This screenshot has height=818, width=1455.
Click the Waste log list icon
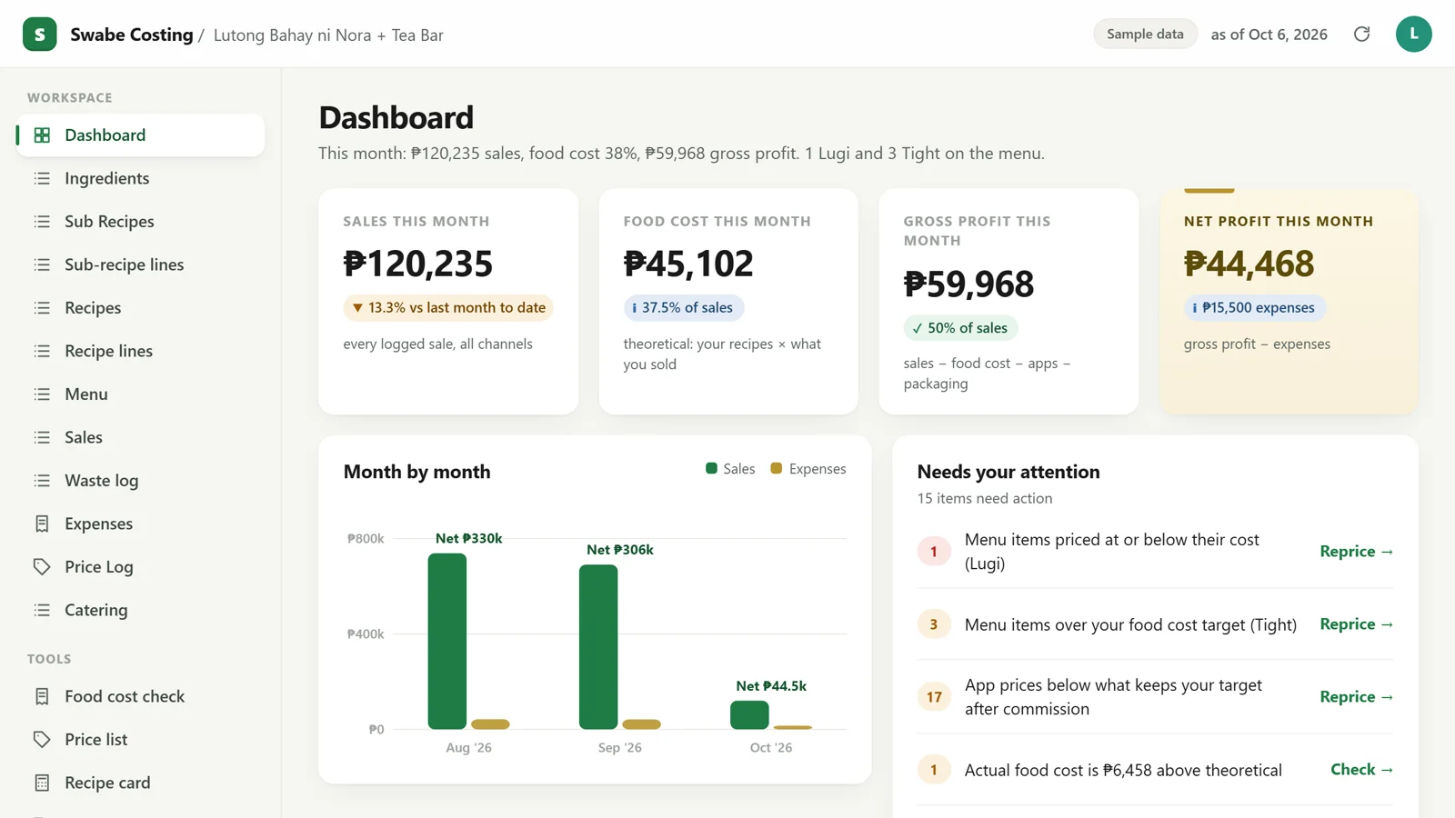click(x=42, y=481)
